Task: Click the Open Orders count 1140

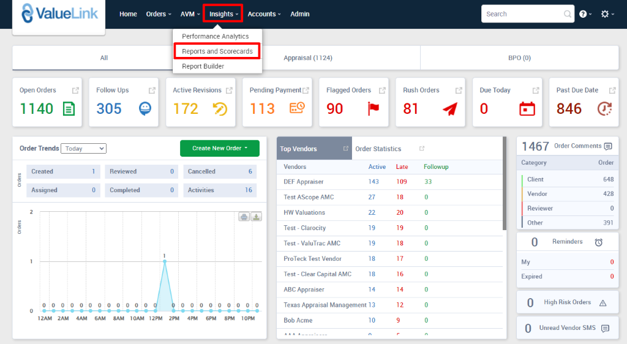Action: (x=36, y=109)
